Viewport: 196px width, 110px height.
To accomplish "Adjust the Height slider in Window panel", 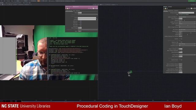I will [x=189, y=35].
